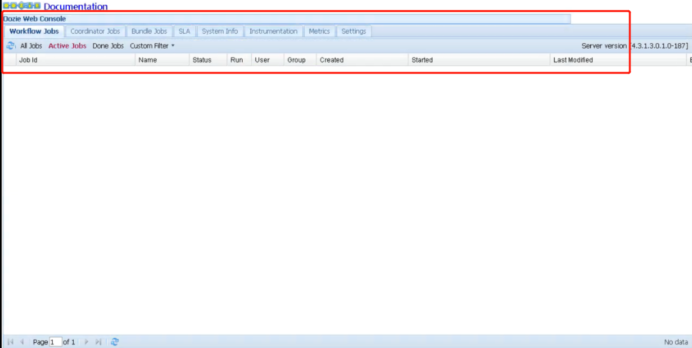The height and width of the screenshot is (348, 692).
Task: Refresh the grid from the bottom paging bar
Action: (115, 342)
